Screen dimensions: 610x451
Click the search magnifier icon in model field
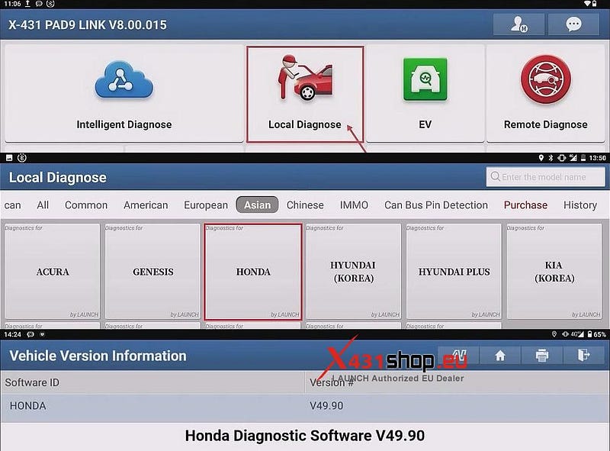(x=495, y=177)
